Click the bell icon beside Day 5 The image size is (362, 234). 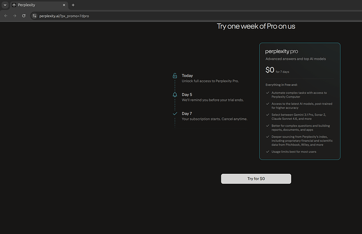pos(175,95)
